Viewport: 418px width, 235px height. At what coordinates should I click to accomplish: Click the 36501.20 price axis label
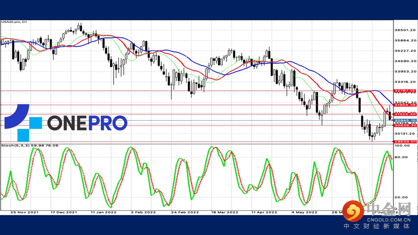pos(405,30)
